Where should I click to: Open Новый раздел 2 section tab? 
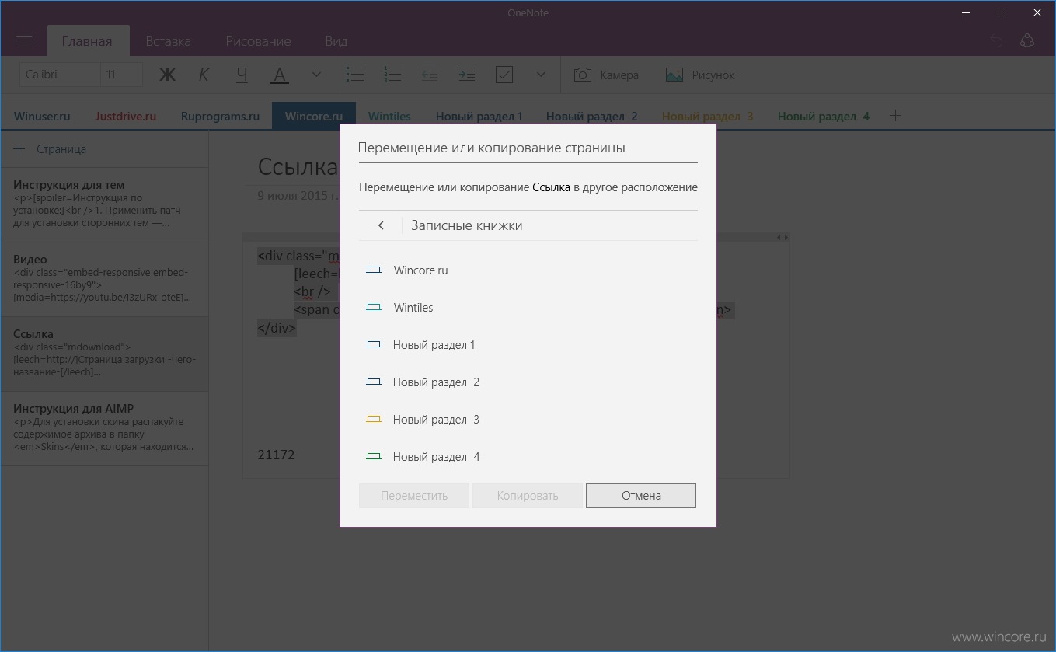pyautogui.click(x=591, y=116)
